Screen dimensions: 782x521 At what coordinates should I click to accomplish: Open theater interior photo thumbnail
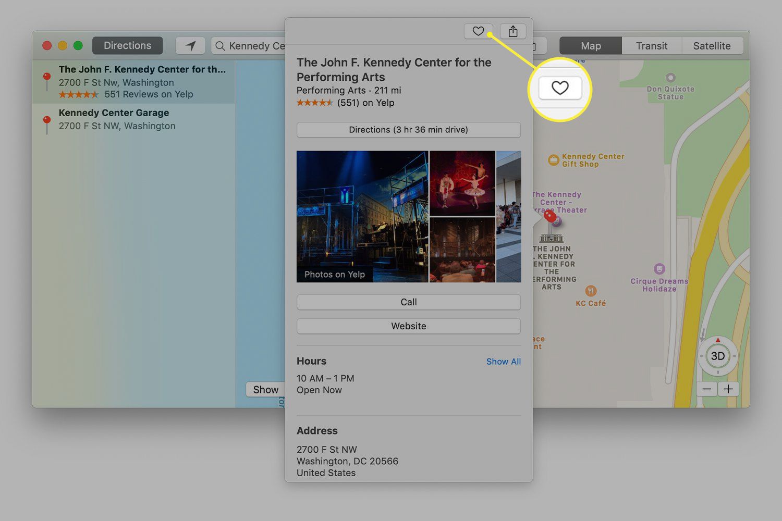click(462, 250)
